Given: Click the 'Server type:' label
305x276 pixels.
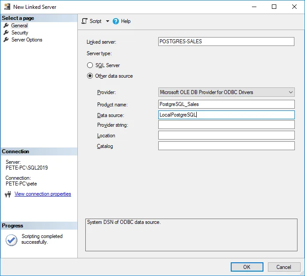Looking at the screenshot, I should tap(99, 53).
